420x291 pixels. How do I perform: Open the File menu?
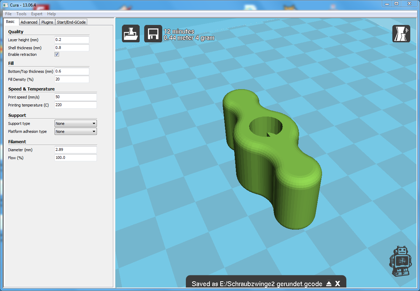[8, 14]
